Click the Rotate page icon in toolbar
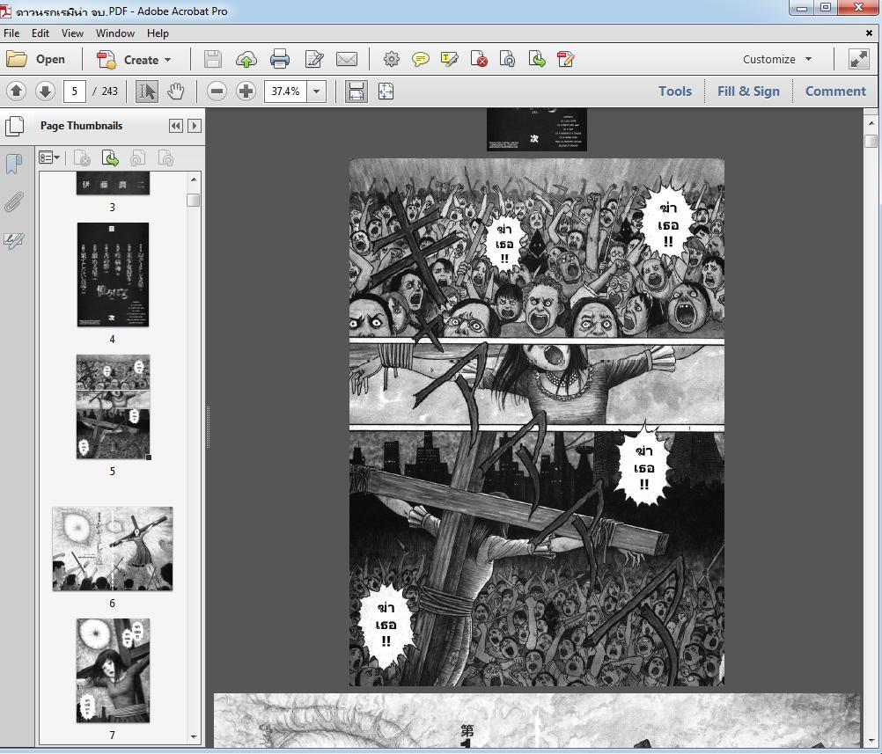Viewport: 882px width, 754px height. [507, 59]
